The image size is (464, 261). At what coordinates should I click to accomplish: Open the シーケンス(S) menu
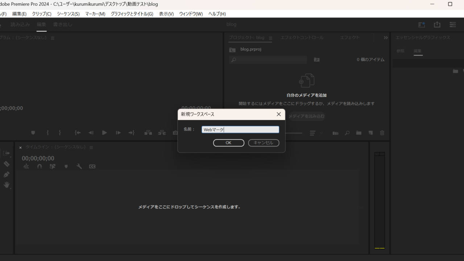(68, 14)
